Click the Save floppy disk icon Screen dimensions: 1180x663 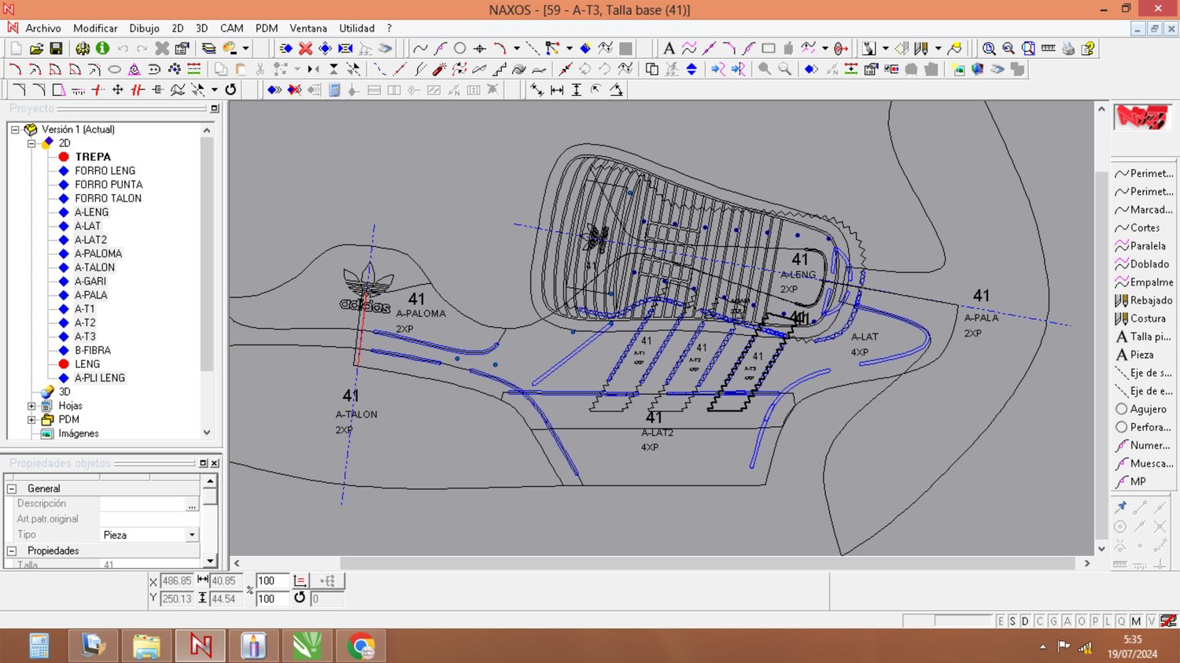(x=56, y=49)
